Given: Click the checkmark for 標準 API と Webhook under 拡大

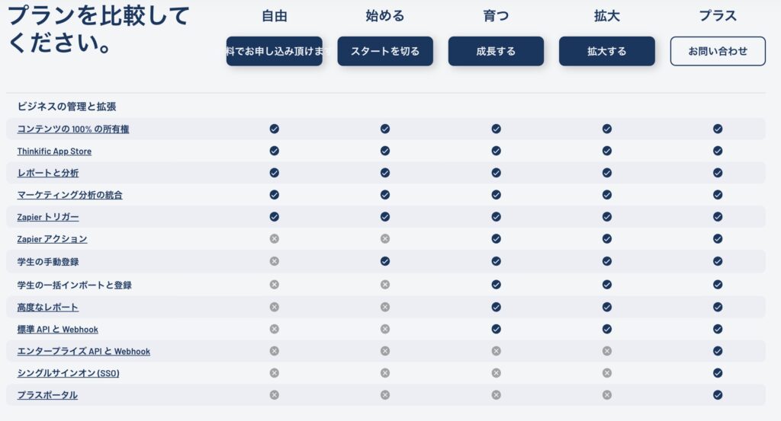Looking at the screenshot, I should [x=606, y=329].
